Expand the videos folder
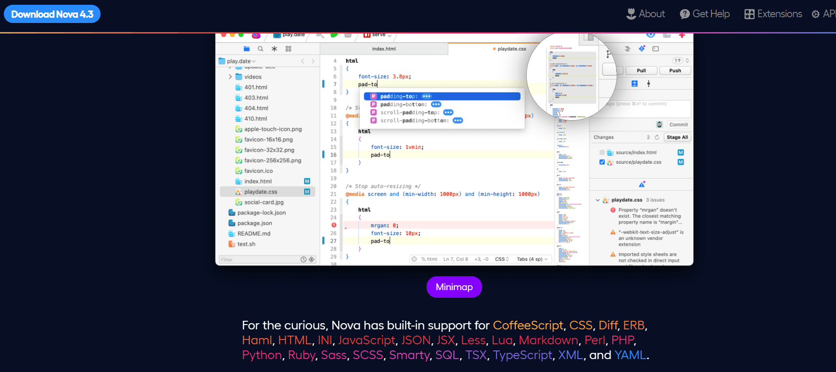 [230, 77]
